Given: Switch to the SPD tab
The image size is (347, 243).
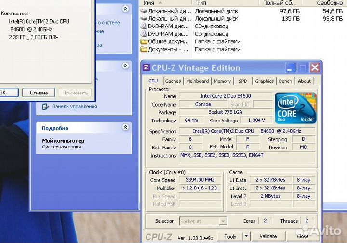Looking at the screenshot, I should pyautogui.click(x=243, y=81).
